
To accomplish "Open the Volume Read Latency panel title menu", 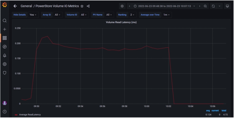I will tap(121, 22).
